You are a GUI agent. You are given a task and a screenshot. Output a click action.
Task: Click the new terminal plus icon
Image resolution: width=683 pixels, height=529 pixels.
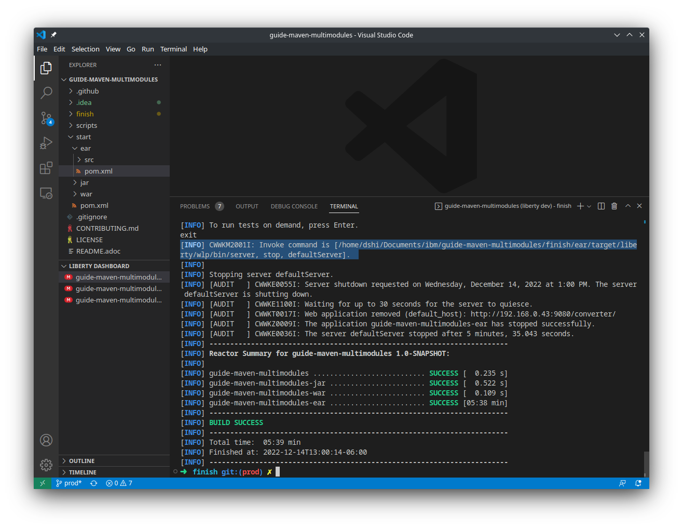click(580, 206)
